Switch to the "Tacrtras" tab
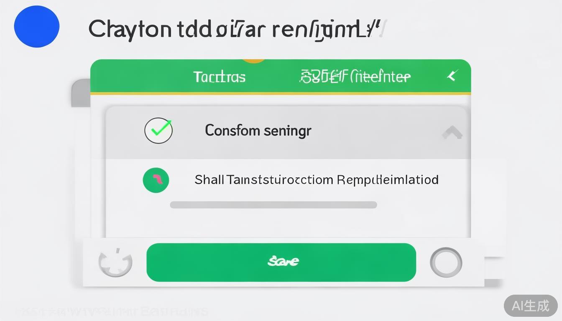The height and width of the screenshot is (321, 562). (219, 77)
